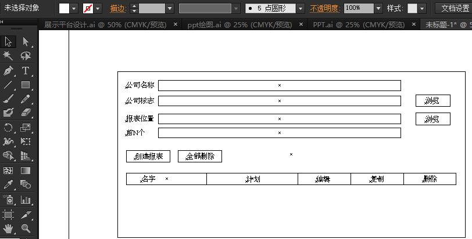Click the stroke swatch with red slash
472x239 pixels.
[88, 8]
